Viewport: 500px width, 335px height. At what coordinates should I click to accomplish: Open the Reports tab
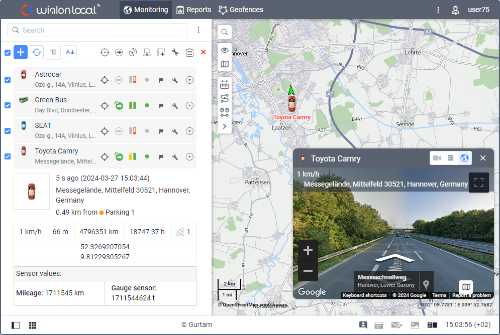pyautogui.click(x=193, y=10)
